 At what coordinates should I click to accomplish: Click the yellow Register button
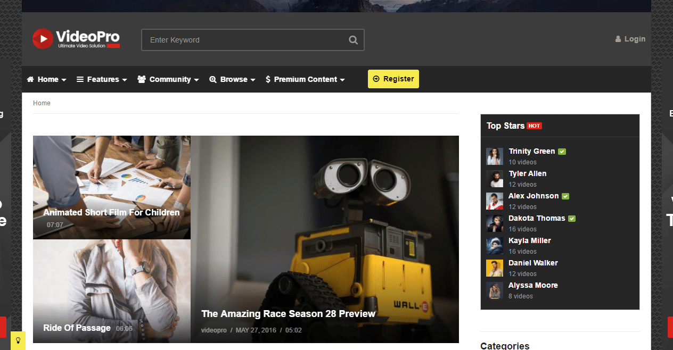click(393, 79)
